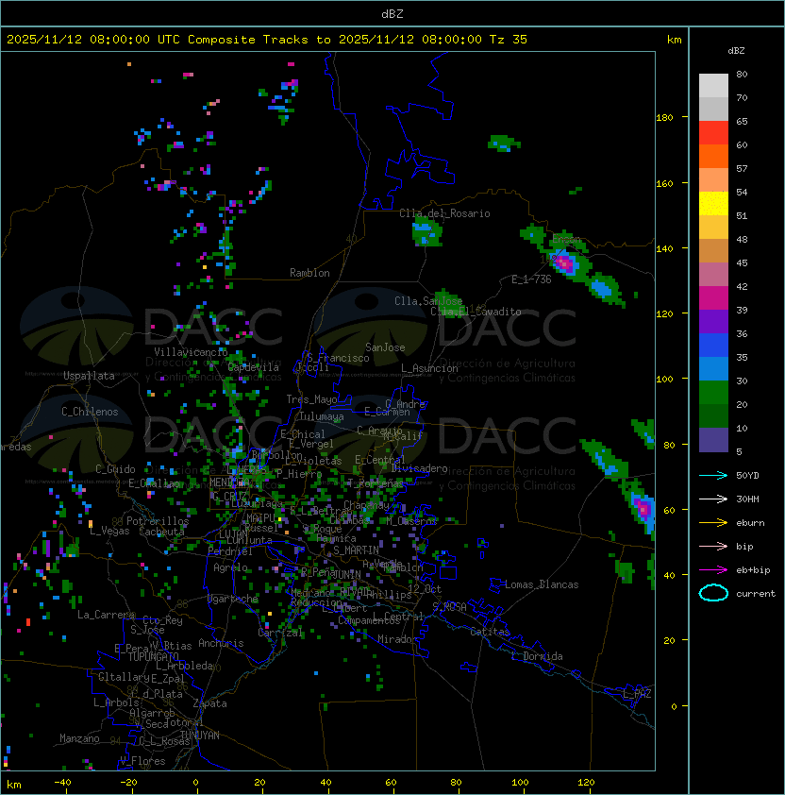Click the 'TUPUNGATO' place label
Image resolution: width=785 pixels, height=795 pixels.
[153, 656]
